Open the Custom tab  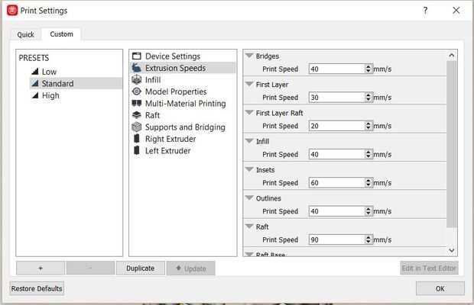coord(61,34)
